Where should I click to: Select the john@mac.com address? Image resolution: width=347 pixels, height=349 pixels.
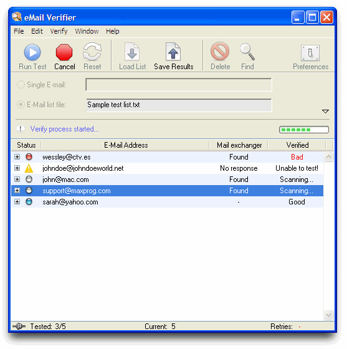point(65,179)
